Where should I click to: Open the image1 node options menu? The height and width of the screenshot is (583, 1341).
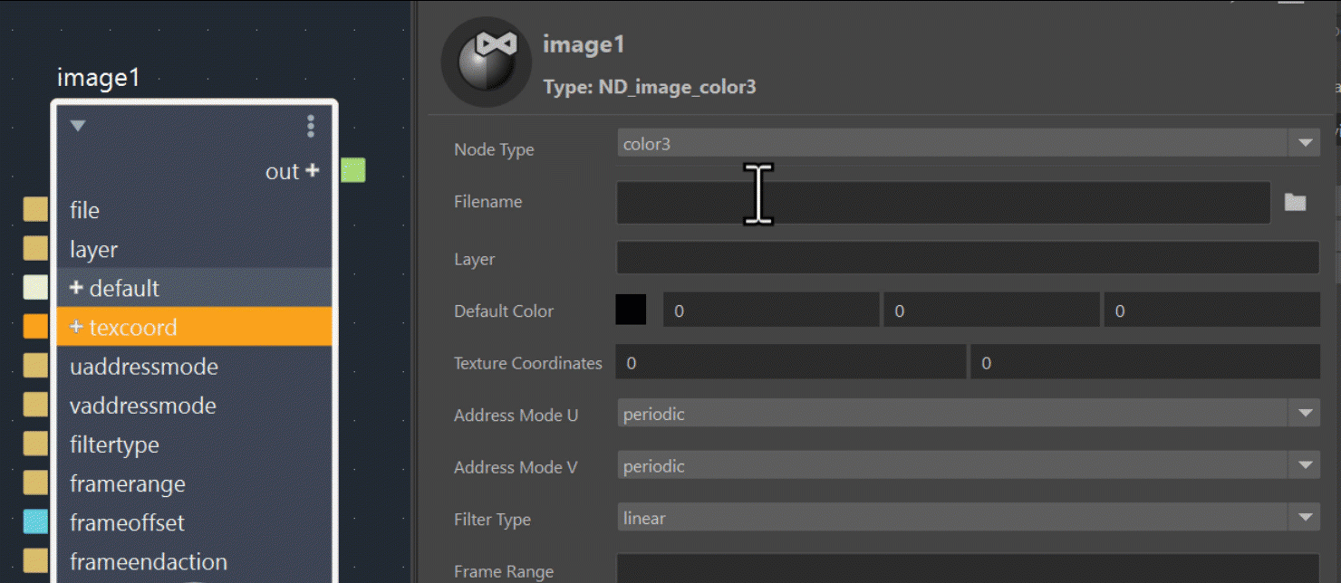(311, 126)
